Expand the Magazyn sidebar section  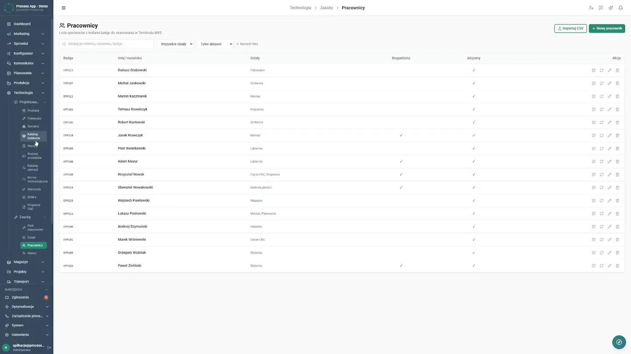click(x=26, y=262)
